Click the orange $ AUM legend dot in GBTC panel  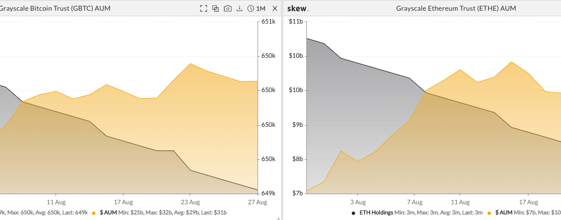[94, 213]
